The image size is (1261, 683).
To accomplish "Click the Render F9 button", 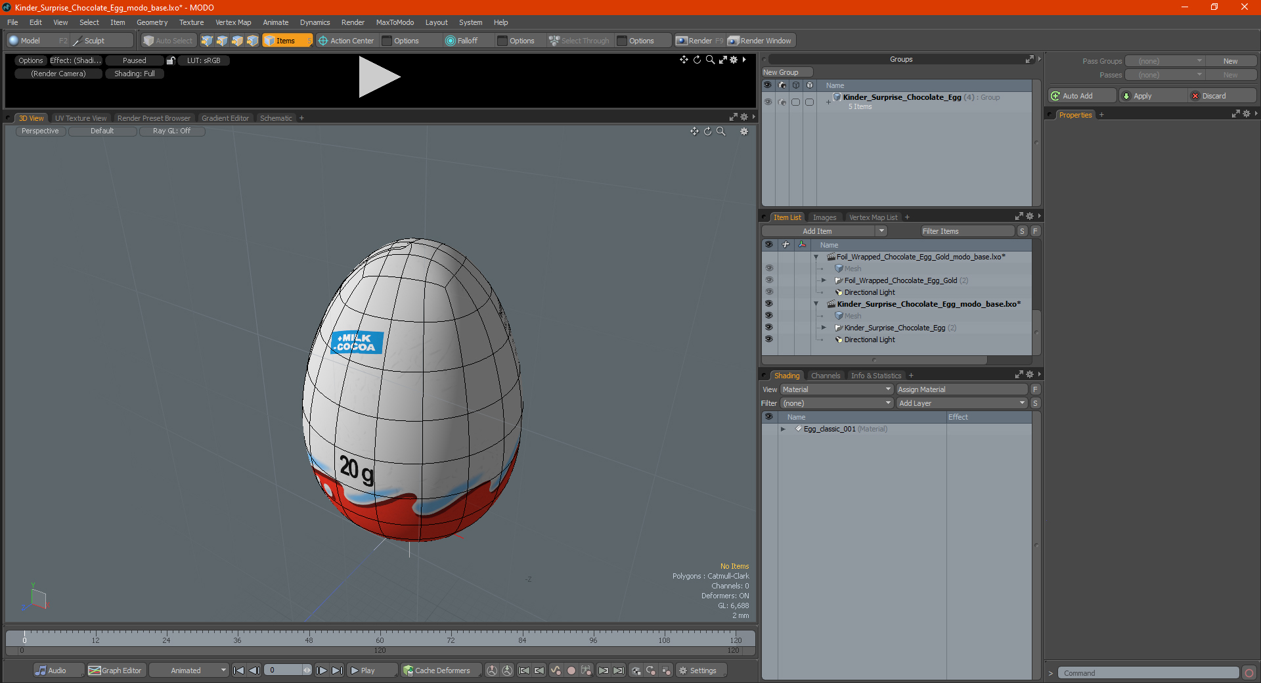I will 699,41.
